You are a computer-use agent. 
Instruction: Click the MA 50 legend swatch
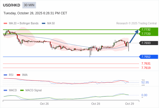click(x=44, y=23)
